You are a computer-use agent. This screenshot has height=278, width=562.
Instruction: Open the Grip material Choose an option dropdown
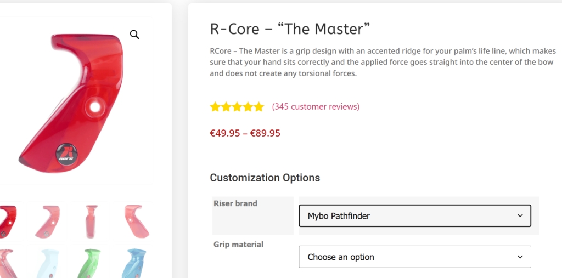pos(414,257)
